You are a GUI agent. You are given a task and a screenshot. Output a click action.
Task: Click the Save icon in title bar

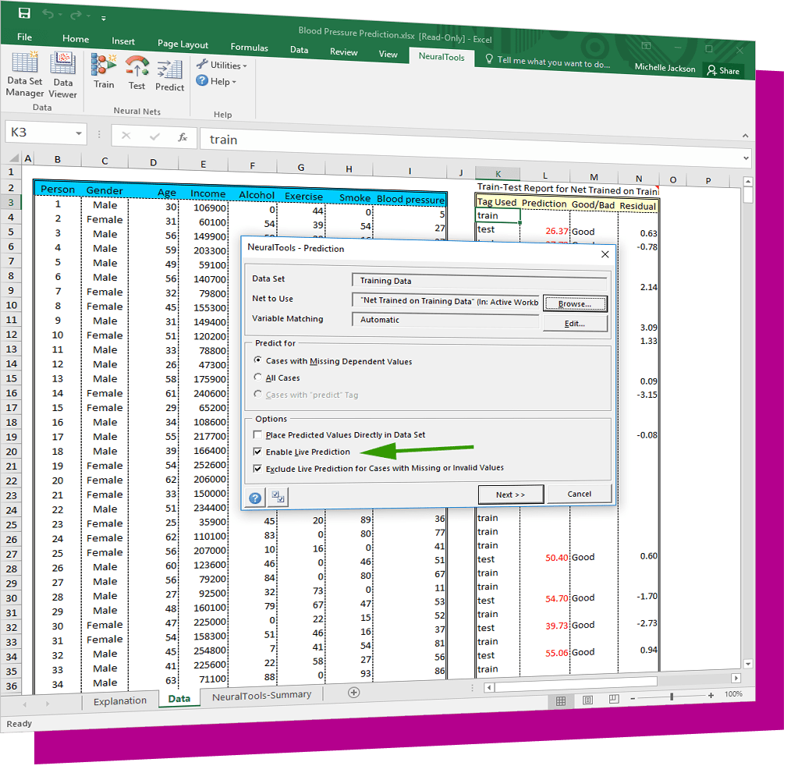click(24, 13)
